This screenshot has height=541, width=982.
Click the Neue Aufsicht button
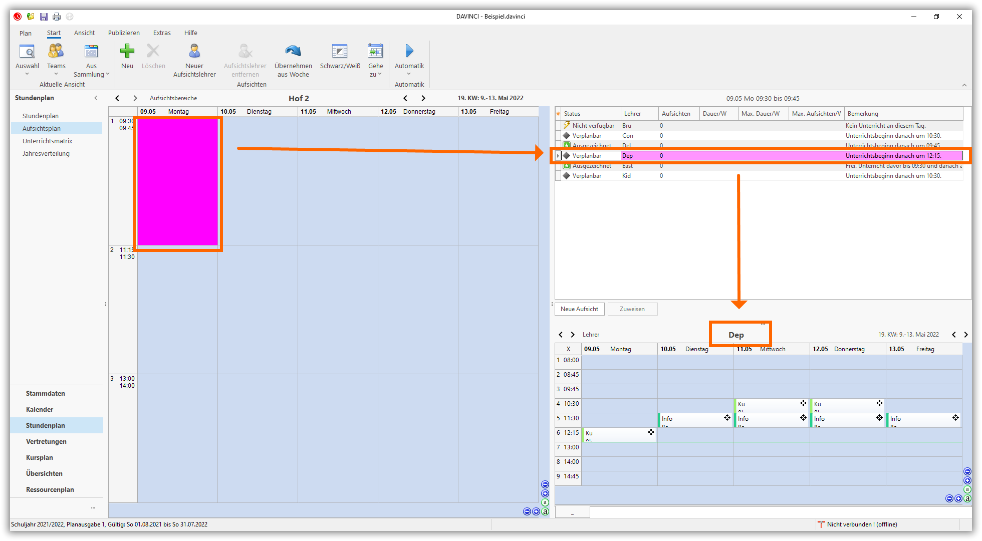579,309
